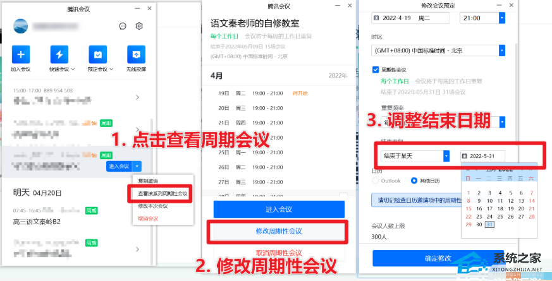The height and width of the screenshot is (281, 552).
Task: Click the calendar icon in the 2022-5-31 field
Action: (x=465, y=156)
